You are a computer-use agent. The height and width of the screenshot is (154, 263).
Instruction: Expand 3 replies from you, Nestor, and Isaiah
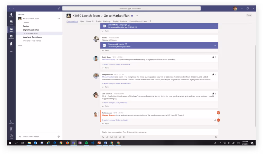(115, 120)
